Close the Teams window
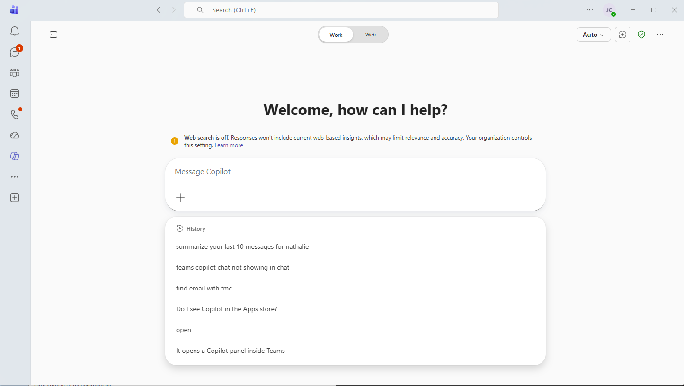684x386 pixels. click(675, 10)
